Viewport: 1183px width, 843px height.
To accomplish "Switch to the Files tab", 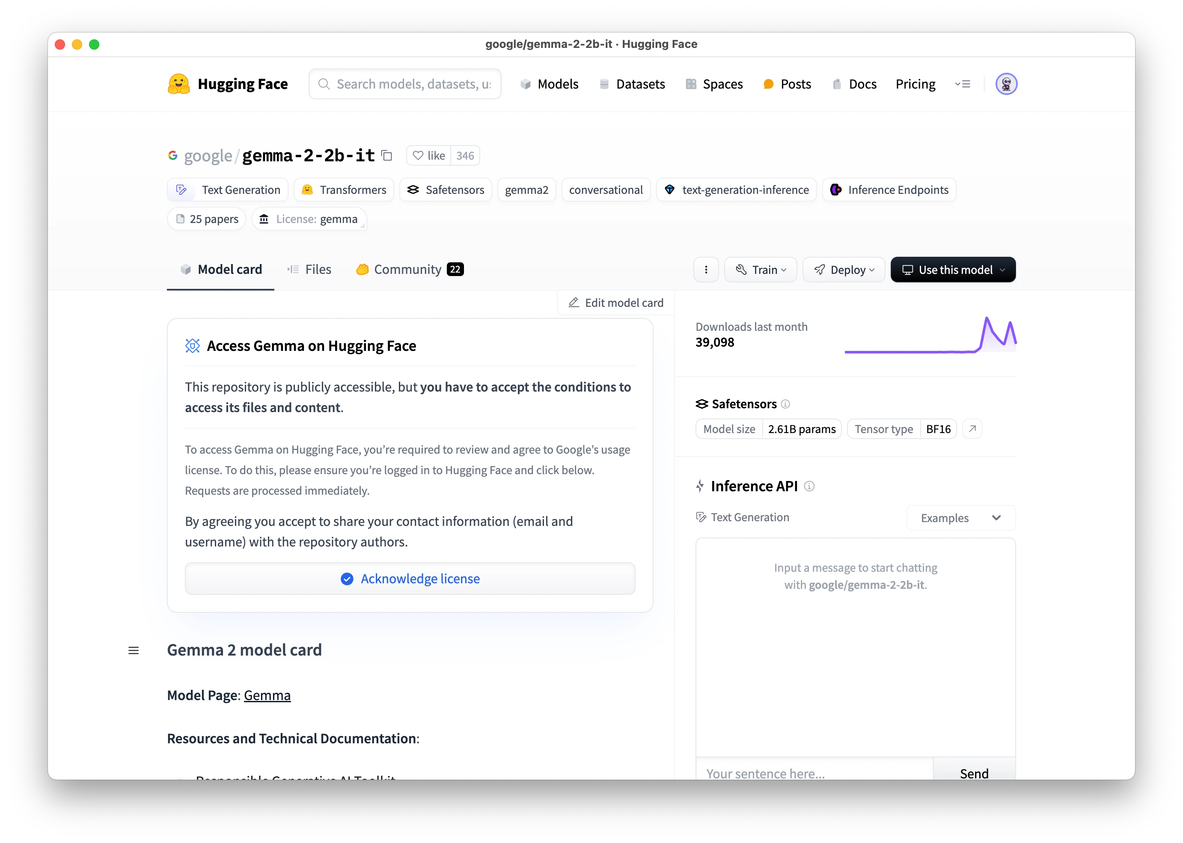I will 309,270.
